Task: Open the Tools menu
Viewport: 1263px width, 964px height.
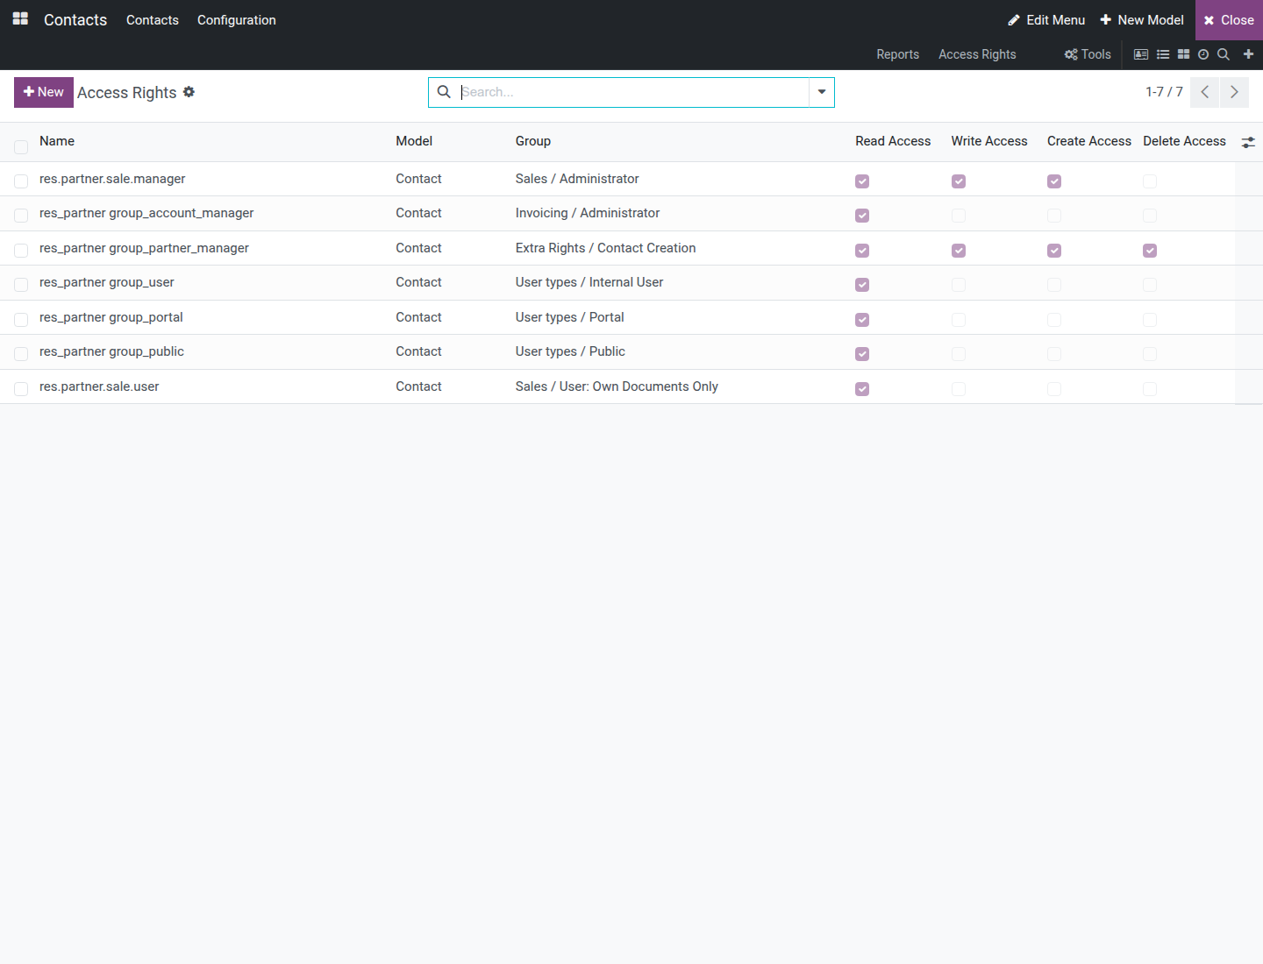Action: (1088, 54)
